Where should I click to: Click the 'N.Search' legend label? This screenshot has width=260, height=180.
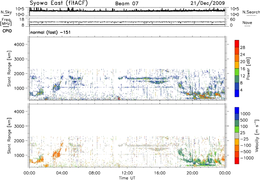tap(251, 12)
